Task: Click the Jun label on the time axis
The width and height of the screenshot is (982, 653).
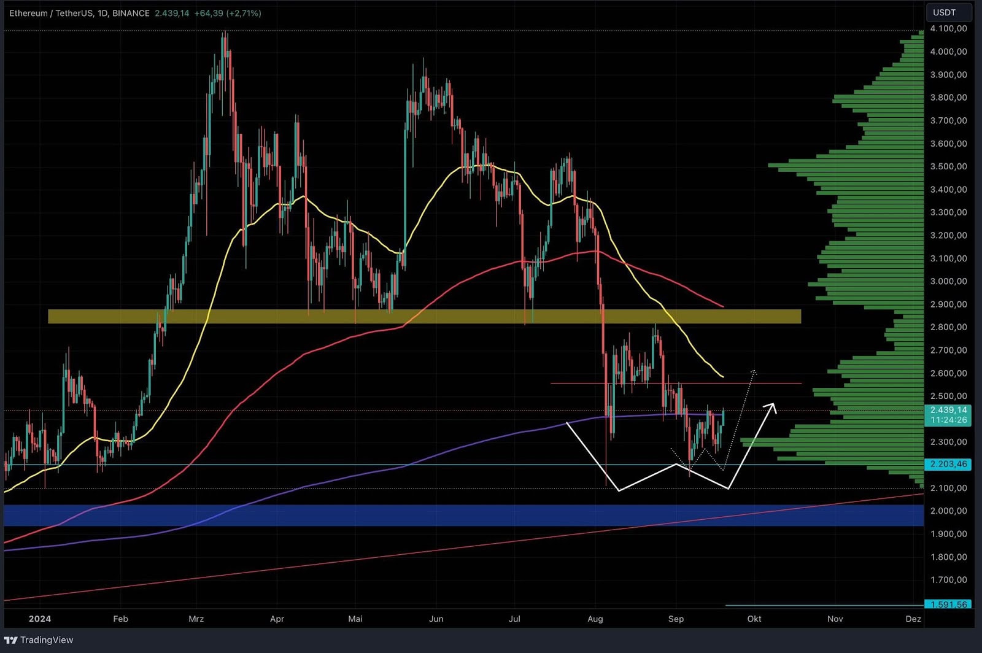Action: pyautogui.click(x=436, y=619)
